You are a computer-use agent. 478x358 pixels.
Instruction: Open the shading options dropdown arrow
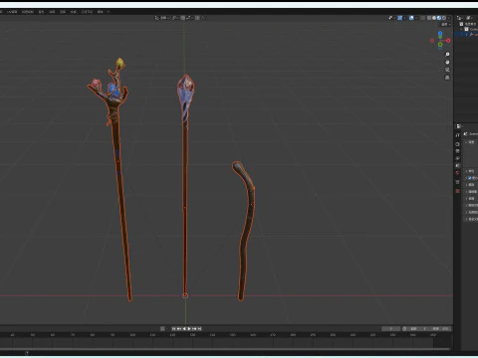[449, 18]
